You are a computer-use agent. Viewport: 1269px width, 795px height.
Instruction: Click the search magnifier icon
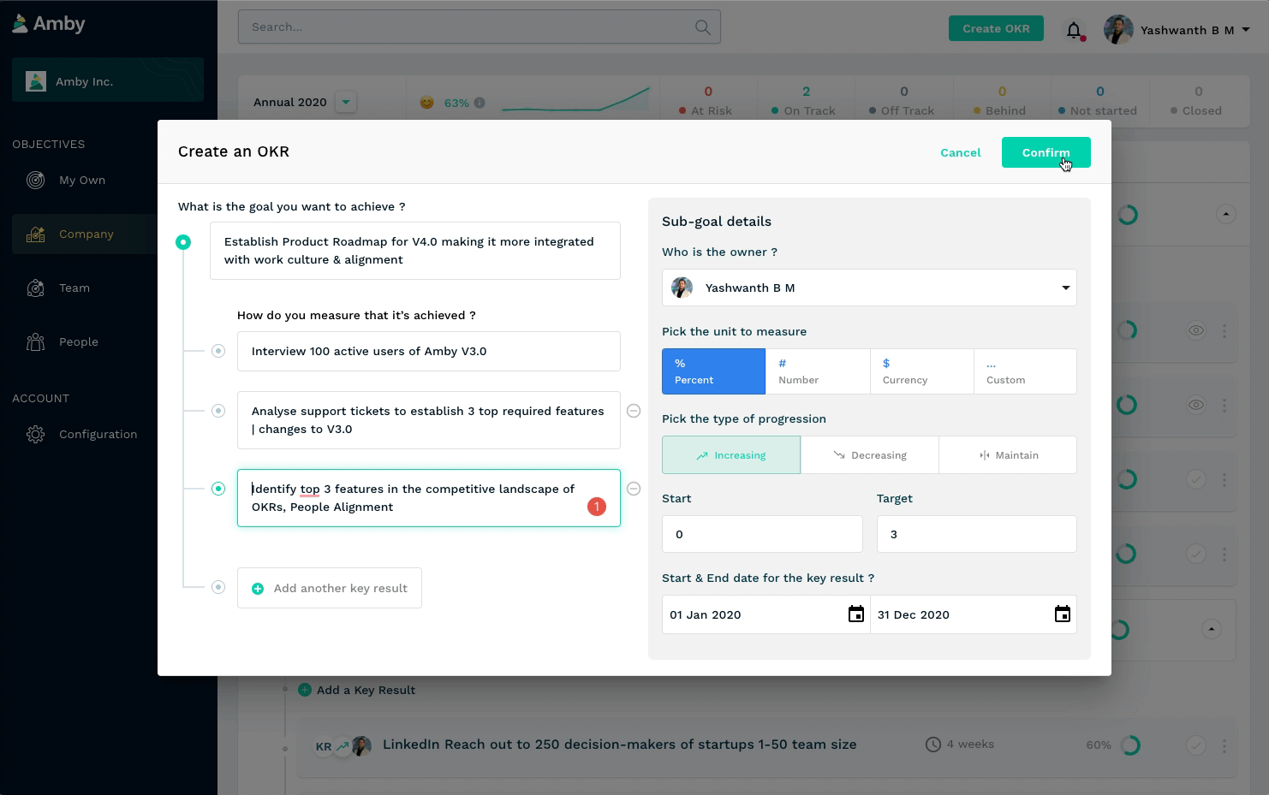click(702, 27)
